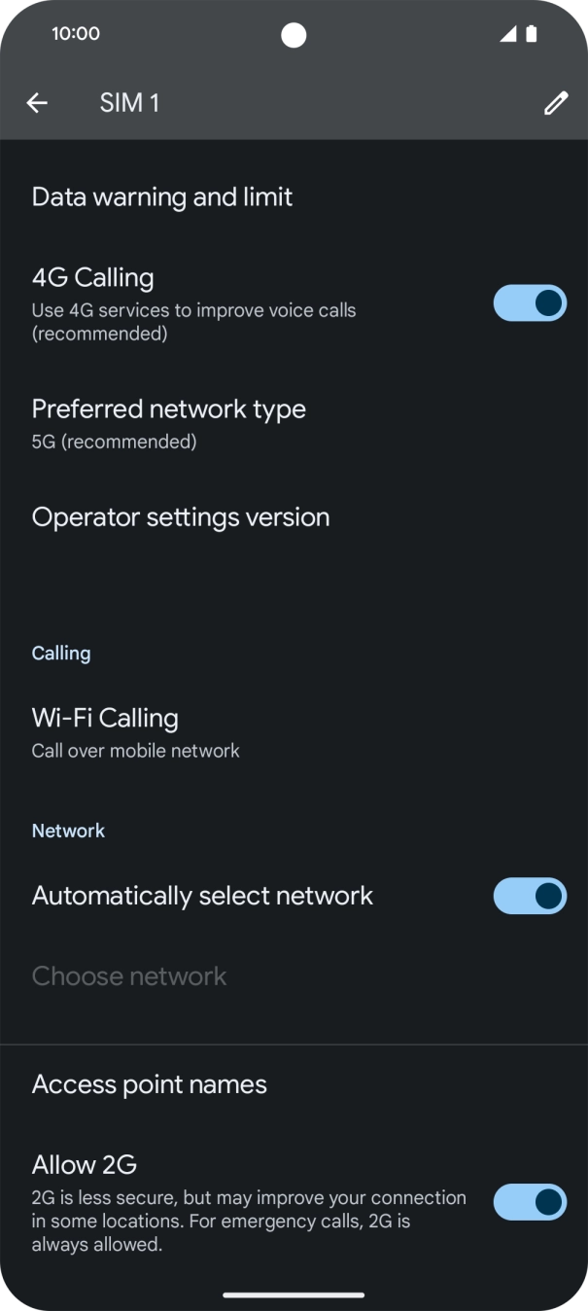Open Data warning and limit
This screenshot has width=588, height=1311.
tap(162, 197)
